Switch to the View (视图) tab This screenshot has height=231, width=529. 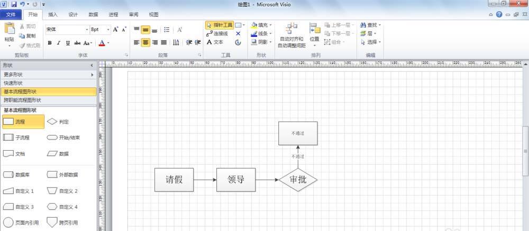154,14
